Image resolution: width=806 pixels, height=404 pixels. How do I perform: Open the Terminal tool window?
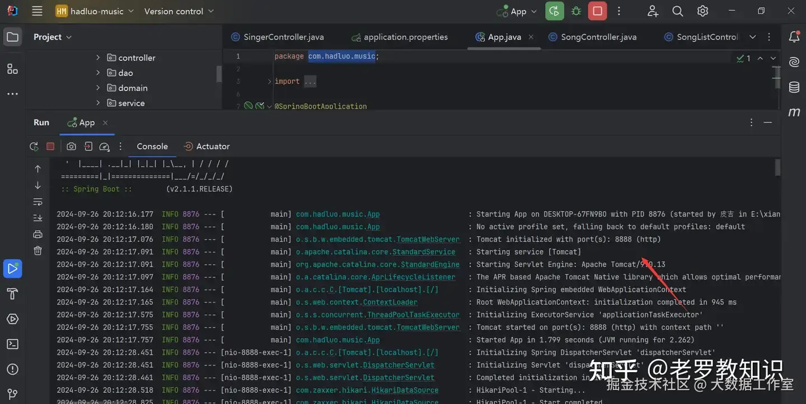pos(12,344)
